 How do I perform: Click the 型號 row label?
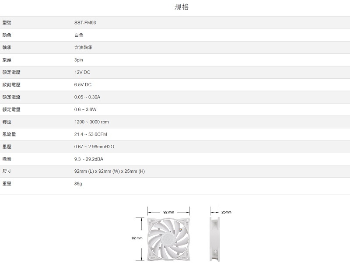(x=7, y=22)
